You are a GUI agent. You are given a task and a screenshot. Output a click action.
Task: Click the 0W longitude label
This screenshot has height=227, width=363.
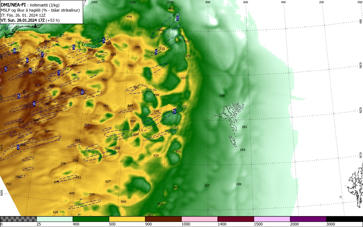360,2
